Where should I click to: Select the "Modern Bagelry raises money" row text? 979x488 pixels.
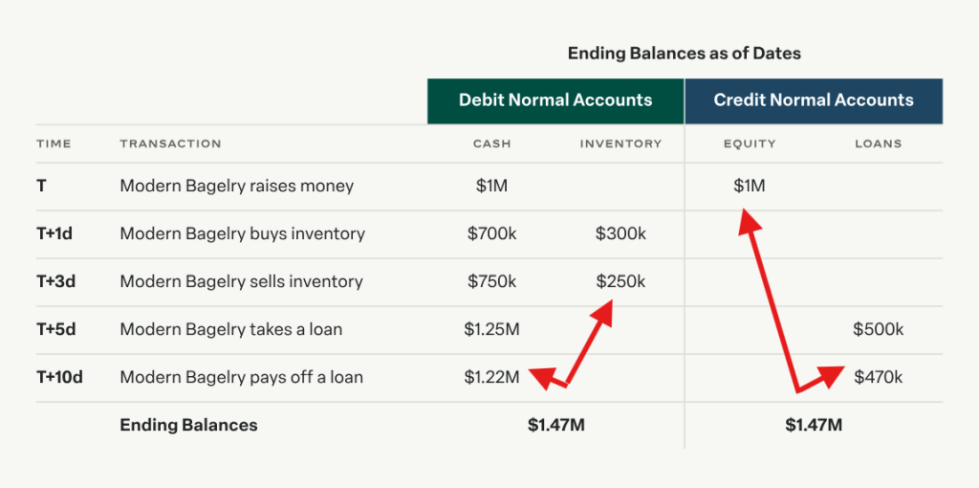pyautogui.click(x=236, y=186)
